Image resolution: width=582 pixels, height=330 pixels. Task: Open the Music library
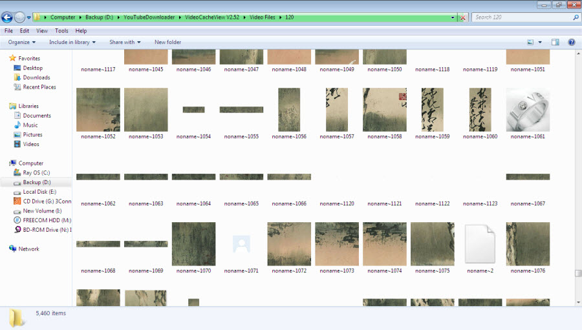[30, 125]
